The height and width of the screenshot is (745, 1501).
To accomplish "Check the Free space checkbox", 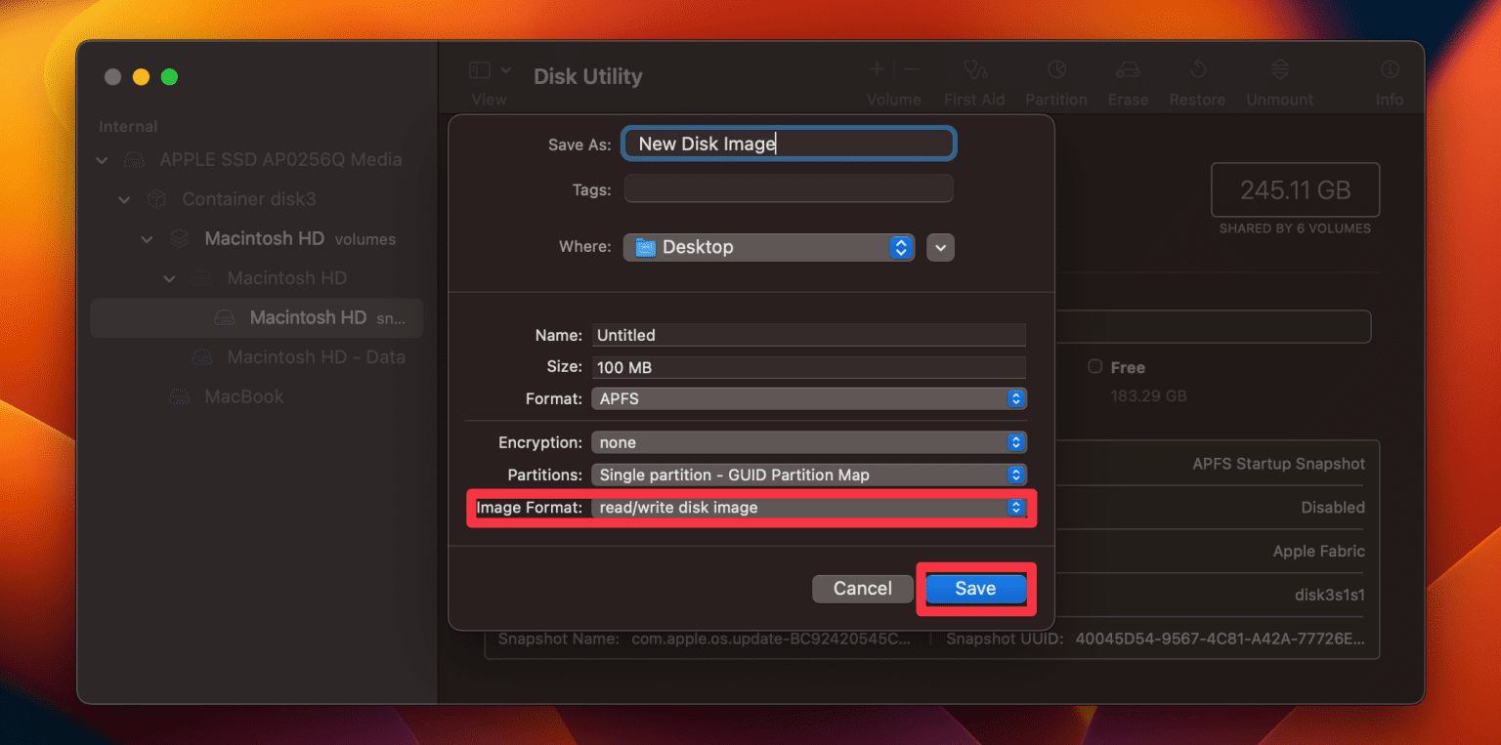I will coord(1094,367).
